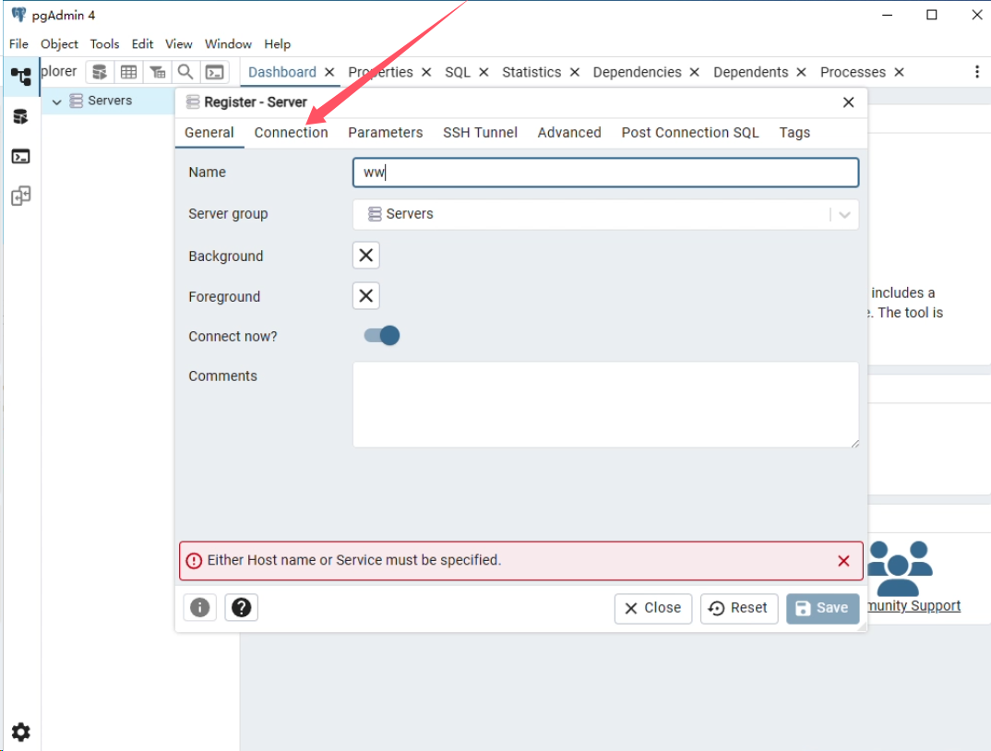Open the Object menu

pyautogui.click(x=59, y=43)
